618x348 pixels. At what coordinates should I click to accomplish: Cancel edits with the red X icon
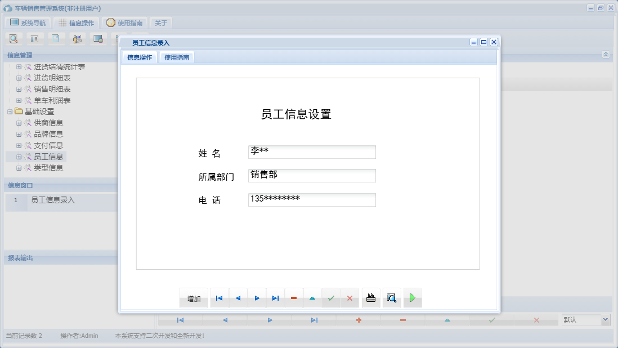pos(350,298)
